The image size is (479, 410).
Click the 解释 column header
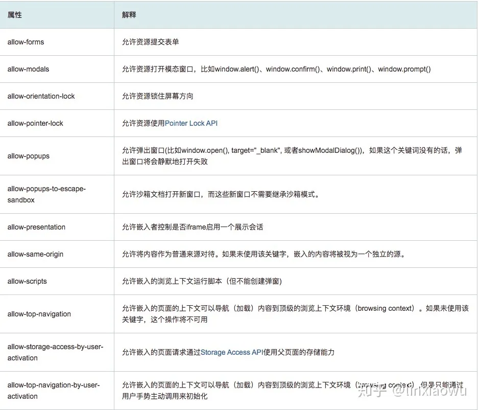[x=129, y=15]
